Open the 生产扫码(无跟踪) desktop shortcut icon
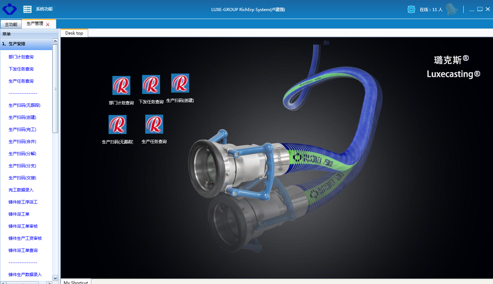 coord(118,124)
